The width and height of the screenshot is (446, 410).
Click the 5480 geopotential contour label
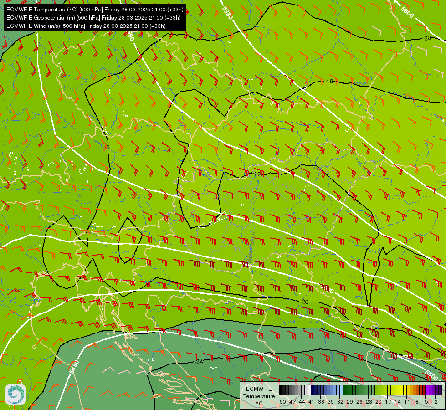[74, 367]
